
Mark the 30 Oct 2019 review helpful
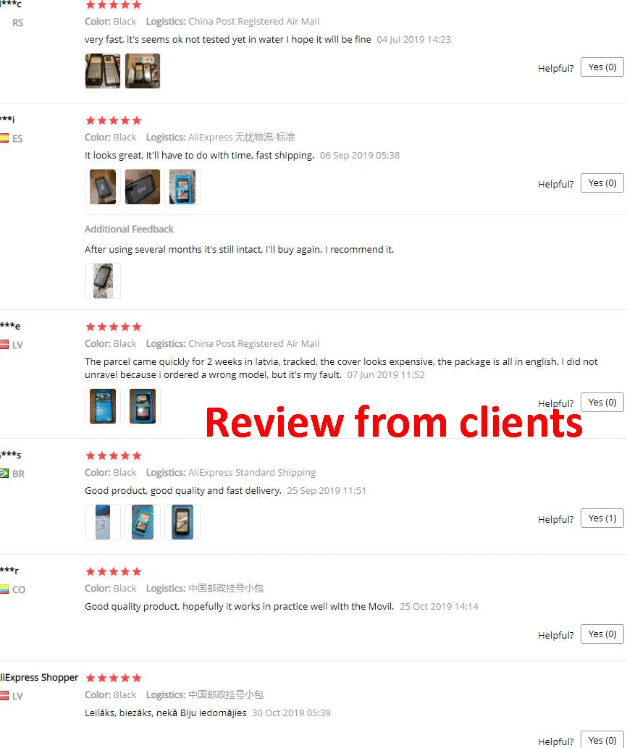tap(602, 740)
